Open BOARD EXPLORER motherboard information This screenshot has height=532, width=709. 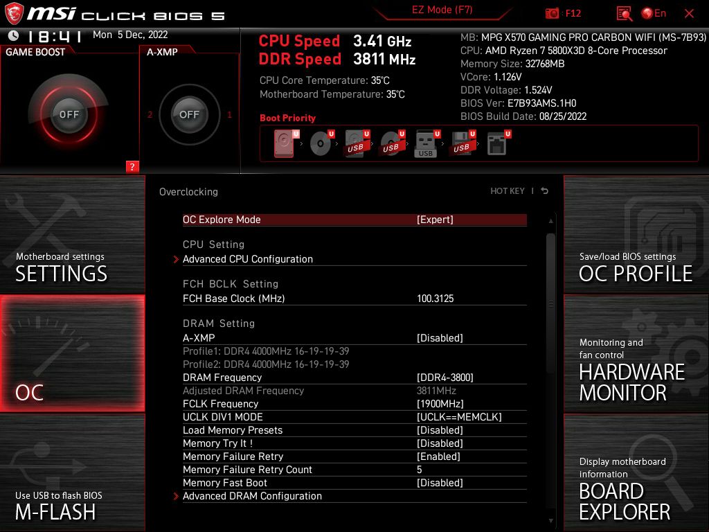tap(636, 473)
